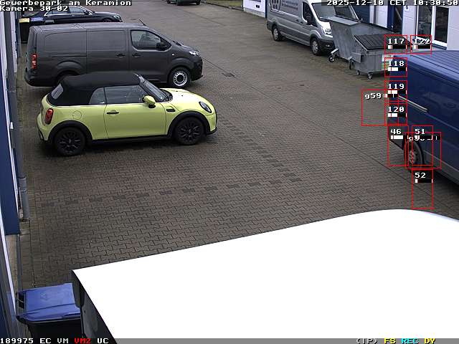
Task: Click the detection box labeled 117
Action: click(396, 42)
